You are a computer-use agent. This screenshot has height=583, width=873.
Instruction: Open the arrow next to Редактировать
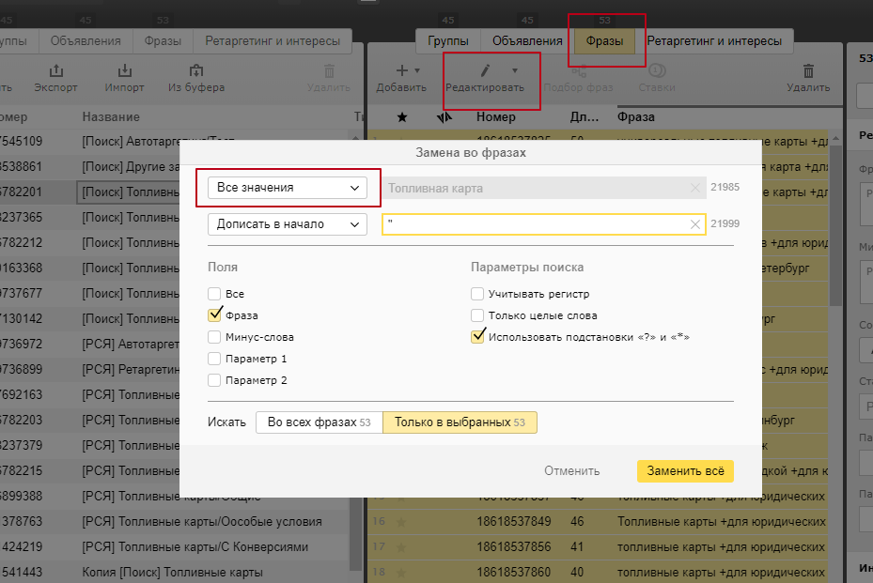click(514, 71)
